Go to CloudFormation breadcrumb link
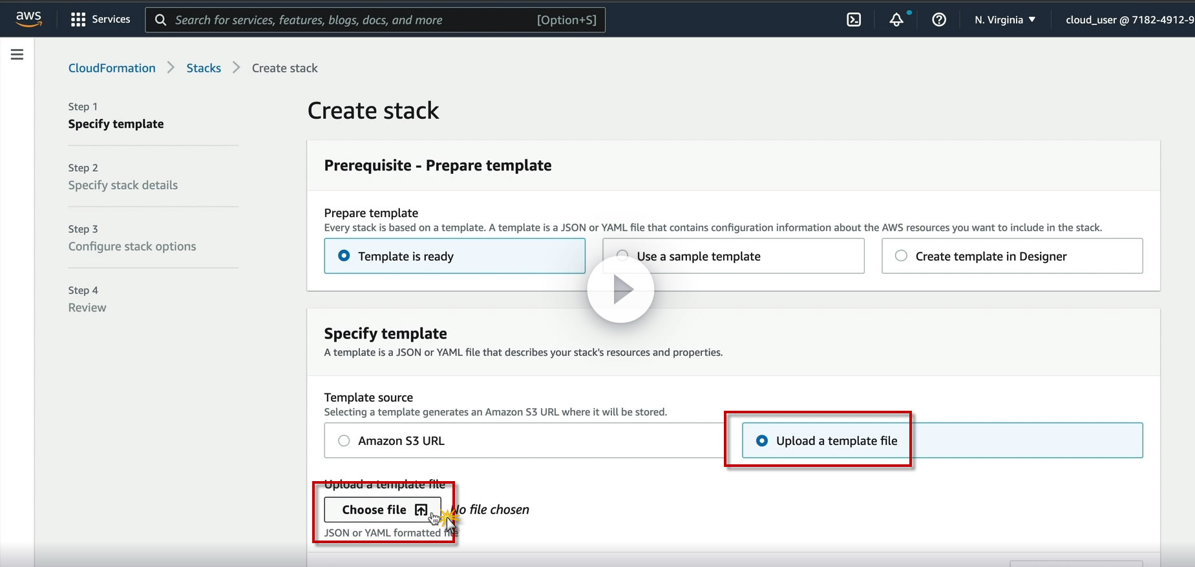 tap(112, 68)
